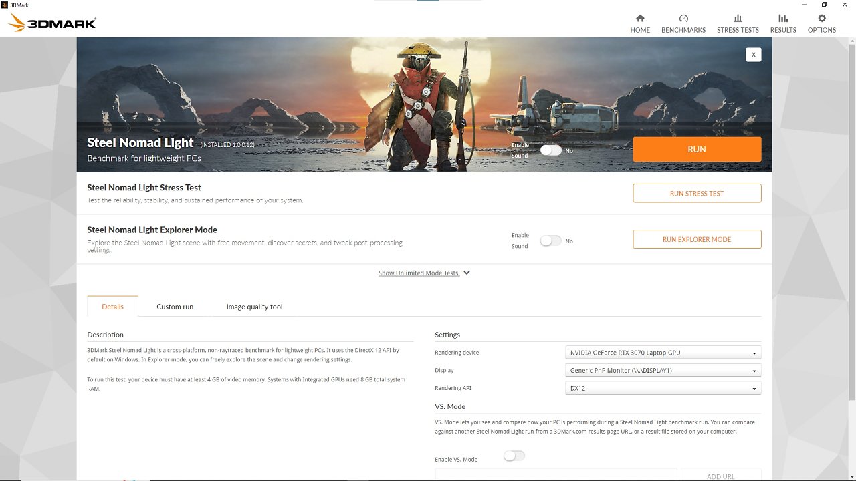The height and width of the screenshot is (481, 856).
Task: Maximize the 3DMark window
Action: [x=825, y=4]
